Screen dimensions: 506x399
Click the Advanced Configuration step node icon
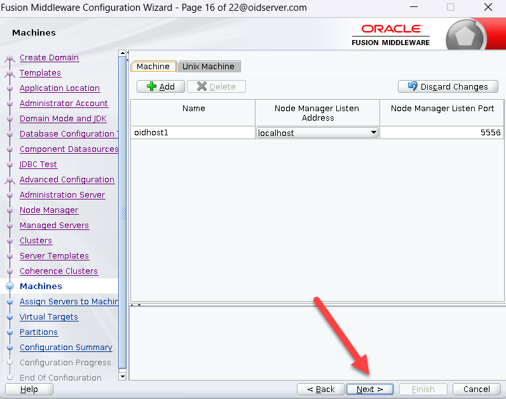10,180
